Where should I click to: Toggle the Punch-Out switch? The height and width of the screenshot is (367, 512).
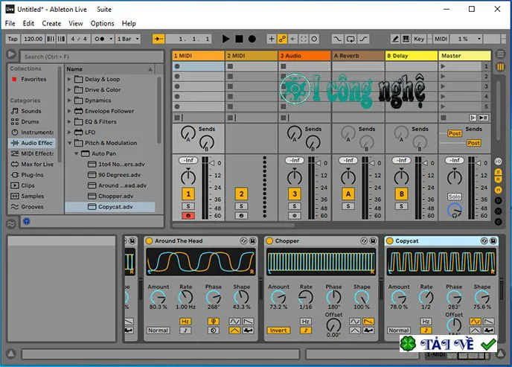click(363, 39)
